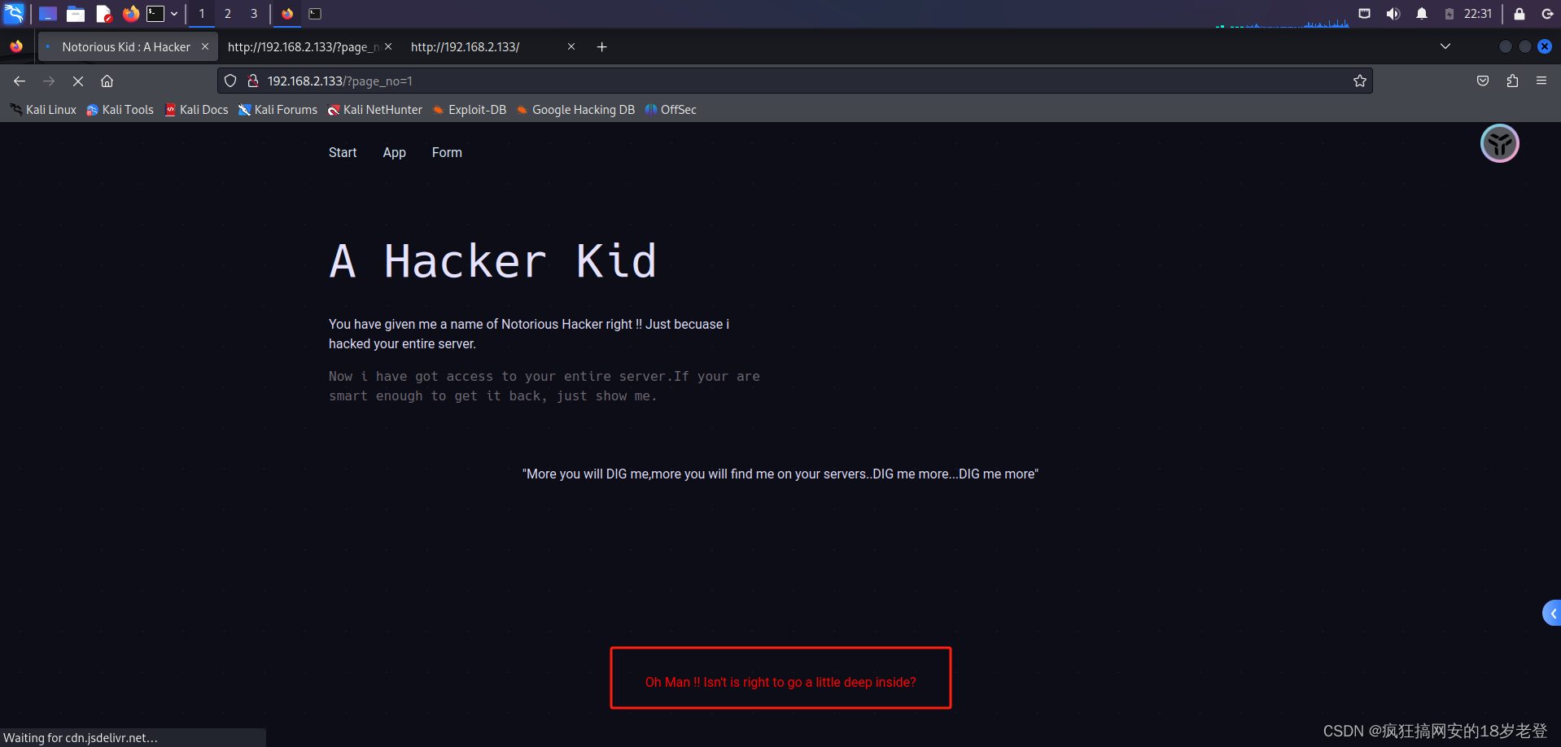Viewport: 1561px width, 747px height.
Task: Go forward one page
Action: (x=49, y=81)
